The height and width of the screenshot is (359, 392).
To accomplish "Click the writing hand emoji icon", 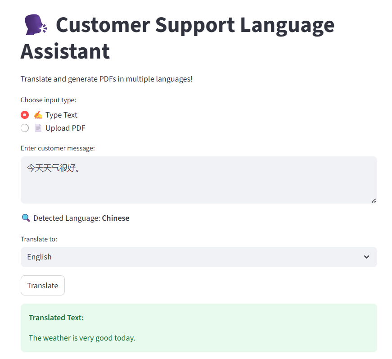I will [38, 115].
